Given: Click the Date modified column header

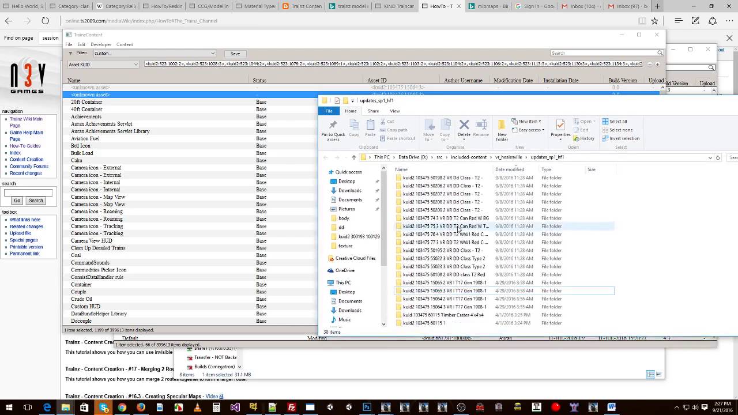Looking at the screenshot, I should [x=510, y=169].
